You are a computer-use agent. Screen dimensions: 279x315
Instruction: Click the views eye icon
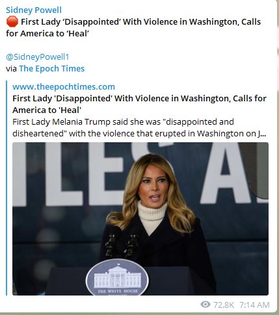pos(206,305)
